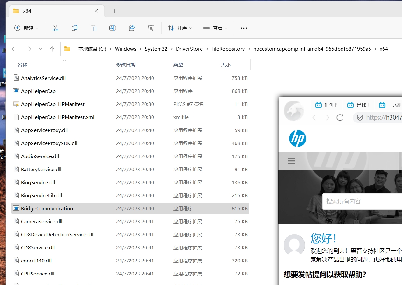Click shield security icon in browser
Viewport: 402px width, 285px height.
360,117
